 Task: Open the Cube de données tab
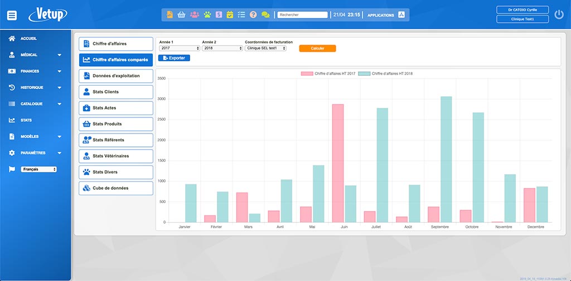(116, 188)
